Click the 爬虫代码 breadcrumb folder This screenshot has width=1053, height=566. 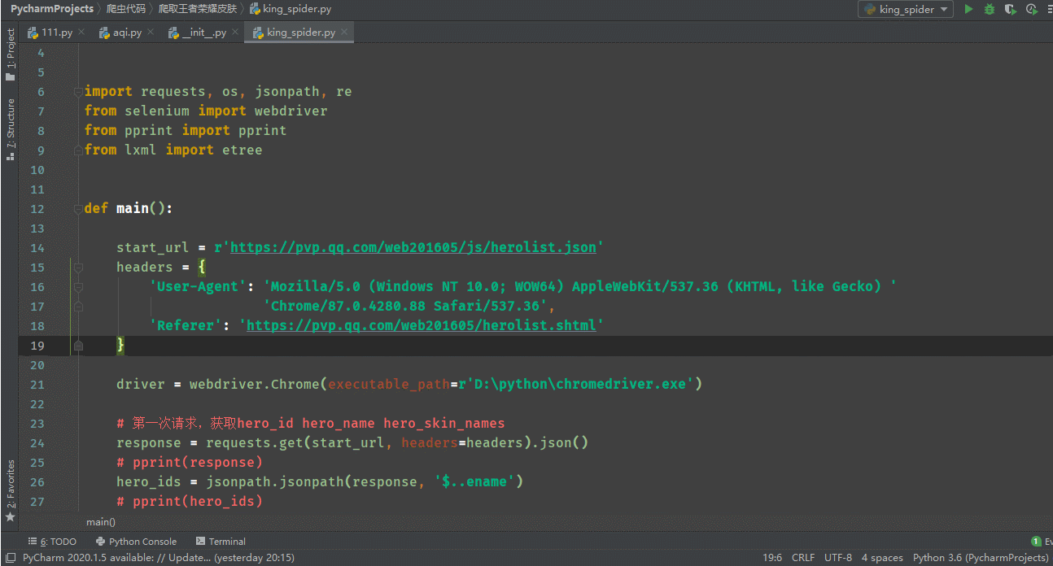coord(126,9)
